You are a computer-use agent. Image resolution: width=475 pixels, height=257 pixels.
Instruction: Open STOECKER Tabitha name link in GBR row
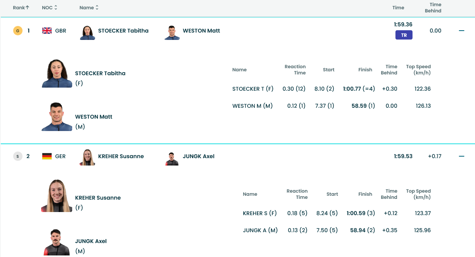coord(123,31)
